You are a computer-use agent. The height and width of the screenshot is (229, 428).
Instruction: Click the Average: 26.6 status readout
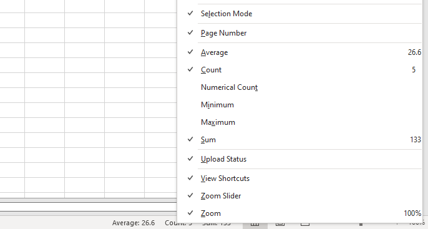pos(134,223)
